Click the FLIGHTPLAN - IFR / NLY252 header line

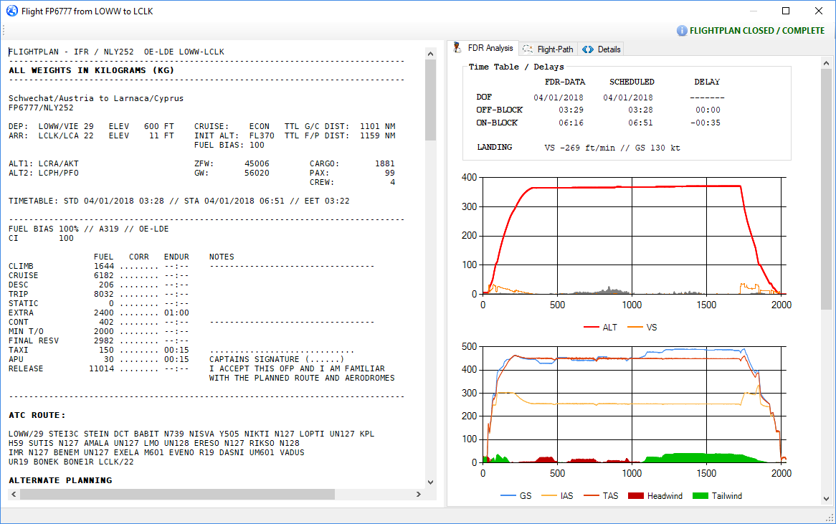116,52
